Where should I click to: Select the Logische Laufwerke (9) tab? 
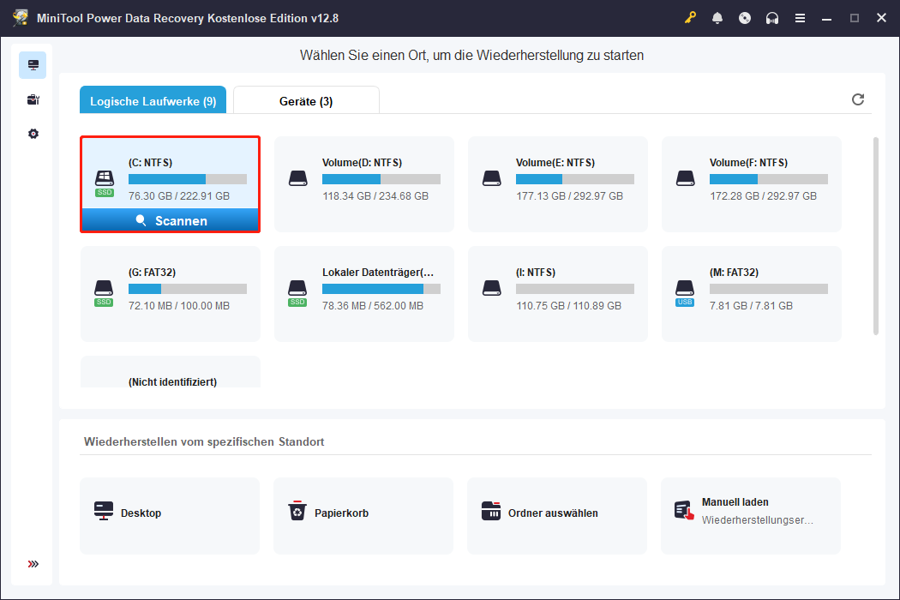coord(152,99)
